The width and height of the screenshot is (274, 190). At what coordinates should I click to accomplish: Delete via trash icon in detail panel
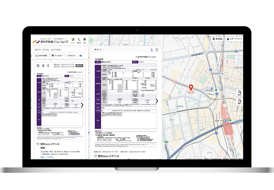[x=157, y=50]
